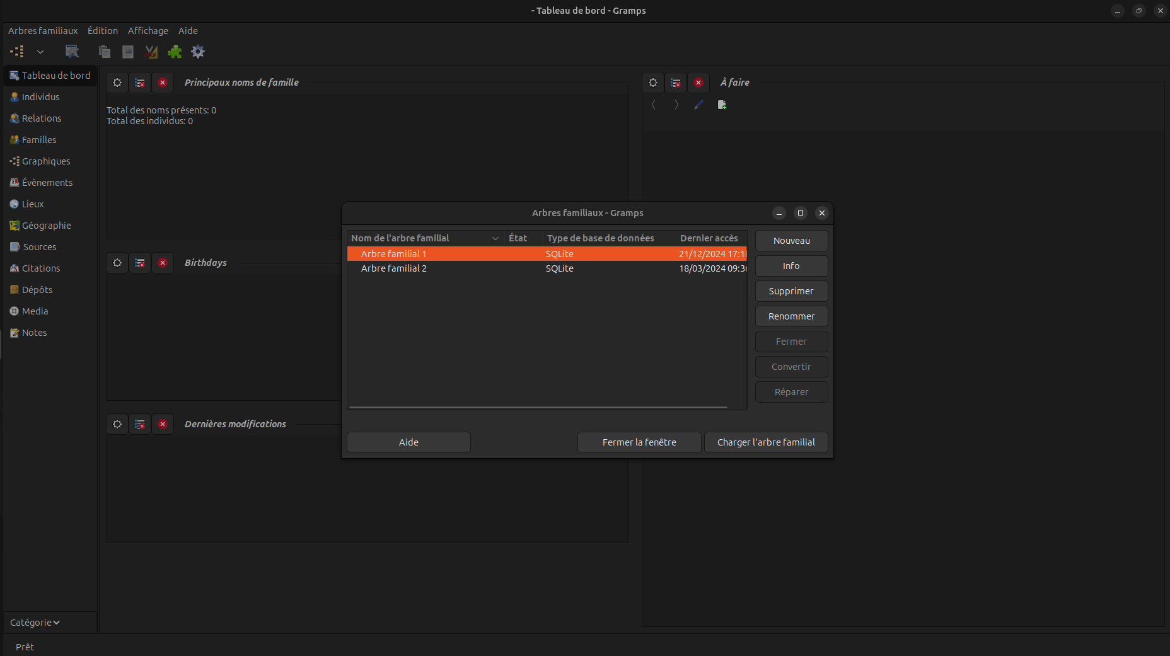Open the Dépôts view

click(x=50, y=290)
